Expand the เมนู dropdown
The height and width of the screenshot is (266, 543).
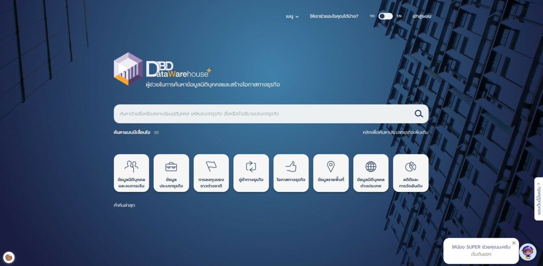tap(292, 16)
